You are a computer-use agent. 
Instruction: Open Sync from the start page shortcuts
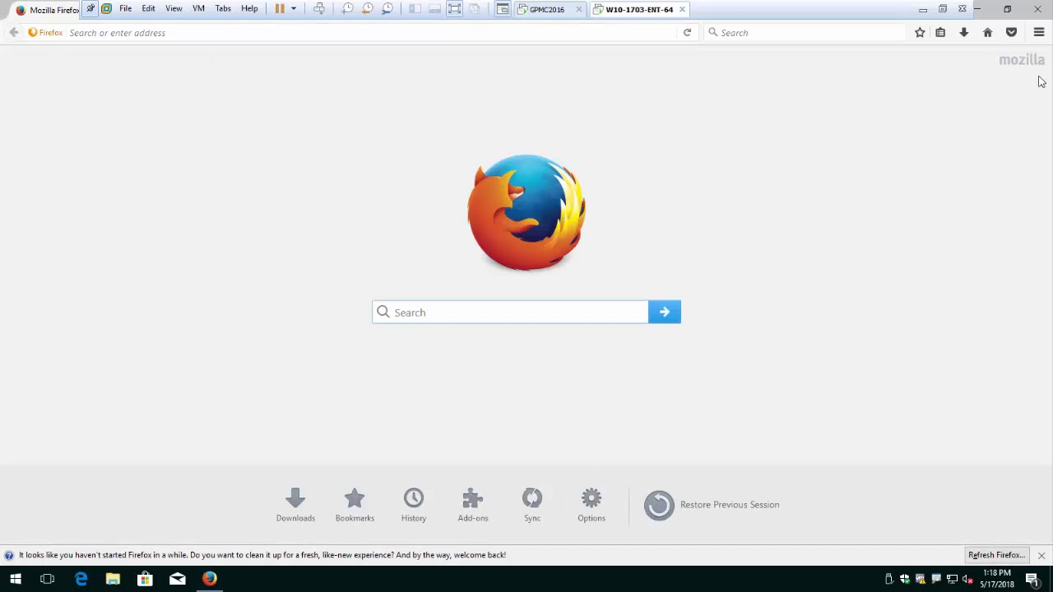click(x=532, y=505)
